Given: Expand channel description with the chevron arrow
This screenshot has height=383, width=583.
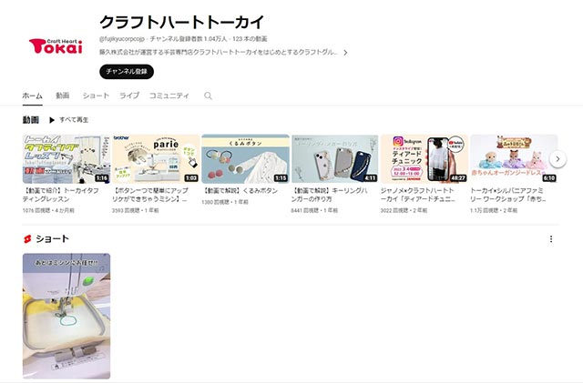Looking at the screenshot, I should click(x=345, y=53).
